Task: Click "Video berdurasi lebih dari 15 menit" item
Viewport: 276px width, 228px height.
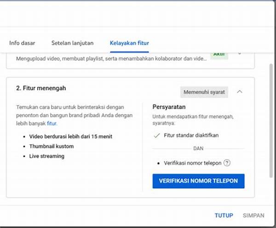Action: pyautogui.click(x=70, y=137)
